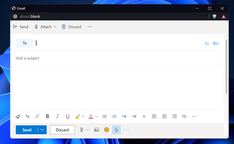Click the grow font size superscript icon

(x=37, y=116)
